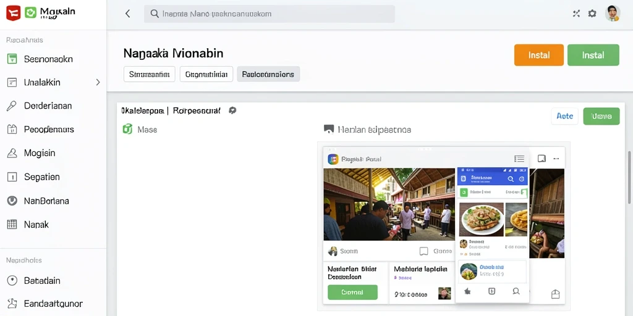The height and width of the screenshot is (316, 633).
Task: Open Sepatien in sidebar
Action: pos(42,177)
